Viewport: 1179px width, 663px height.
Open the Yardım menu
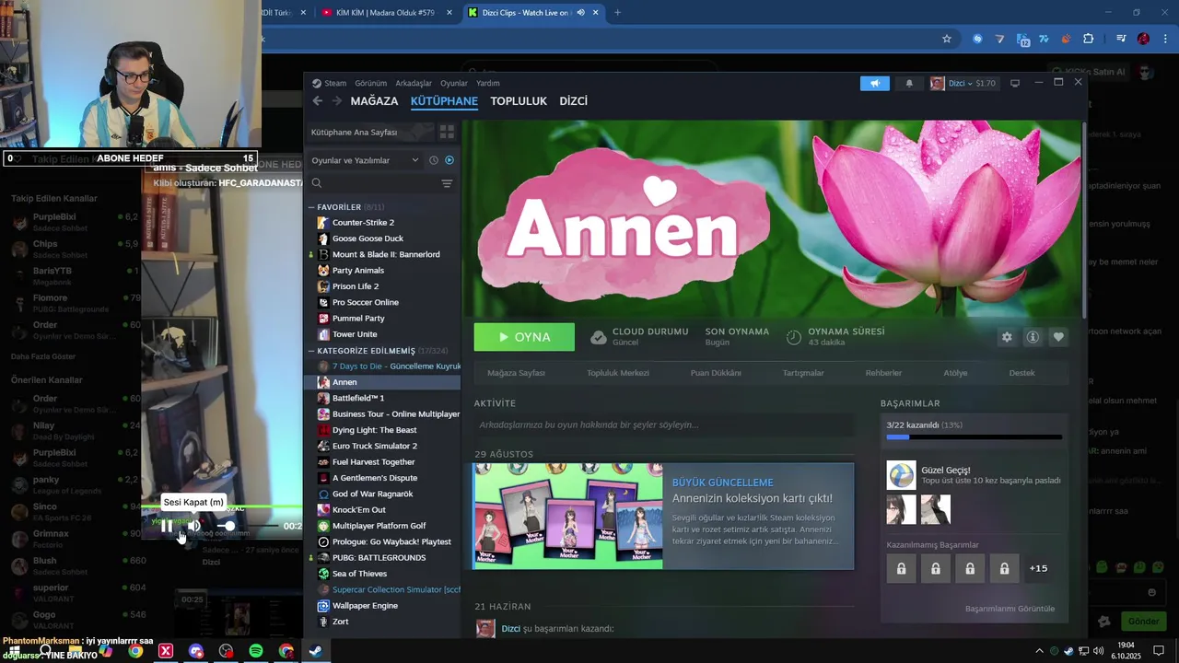[488, 83]
